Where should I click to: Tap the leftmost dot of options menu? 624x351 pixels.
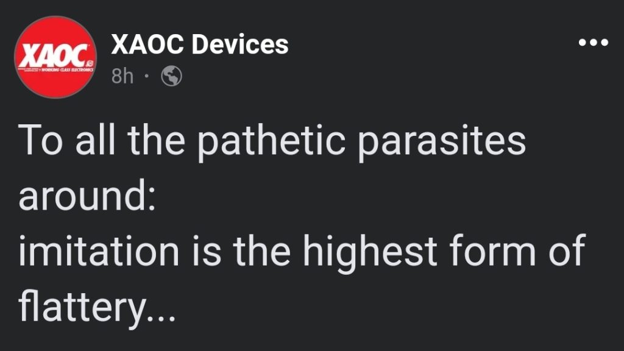point(583,42)
